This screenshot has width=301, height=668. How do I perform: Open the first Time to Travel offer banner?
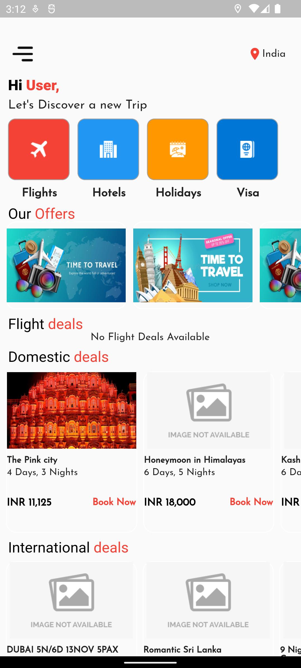point(66,265)
